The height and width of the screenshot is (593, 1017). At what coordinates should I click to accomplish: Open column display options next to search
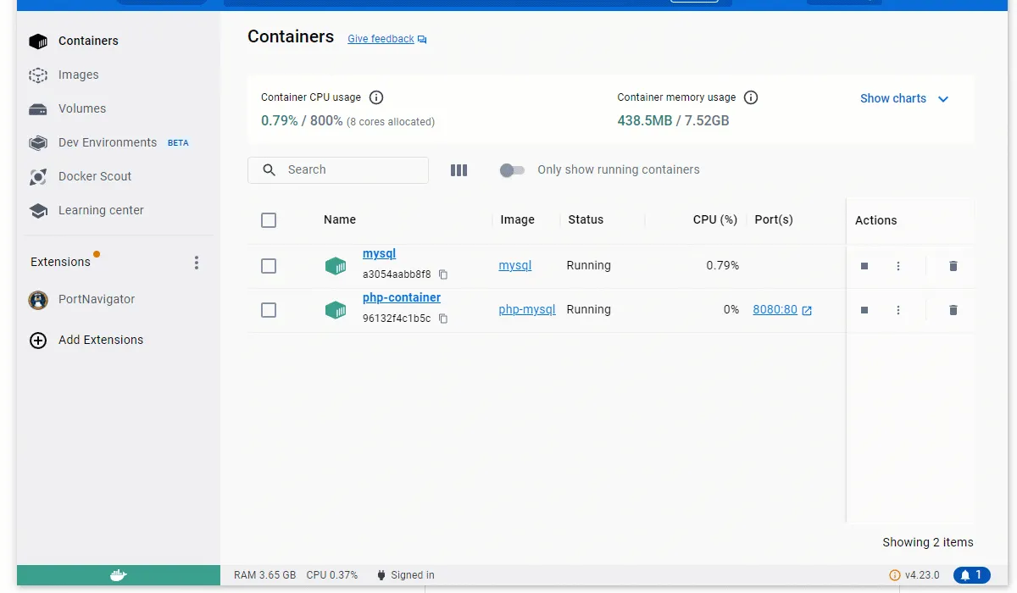coord(458,169)
